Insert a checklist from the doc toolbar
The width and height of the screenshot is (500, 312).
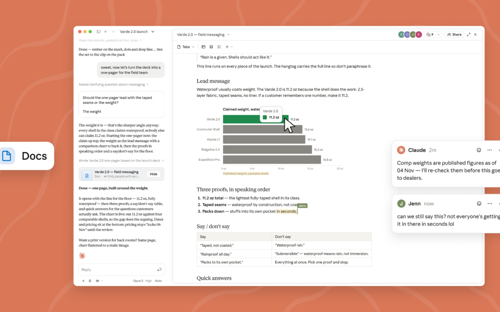point(219,47)
